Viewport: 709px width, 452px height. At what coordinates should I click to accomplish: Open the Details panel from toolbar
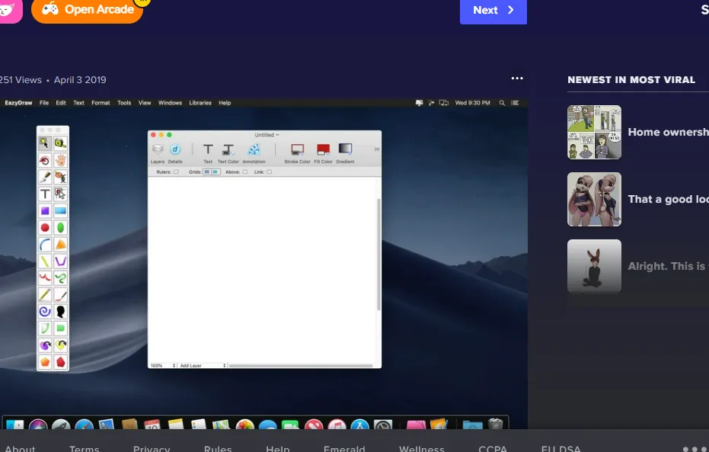click(x=175, y=153)
